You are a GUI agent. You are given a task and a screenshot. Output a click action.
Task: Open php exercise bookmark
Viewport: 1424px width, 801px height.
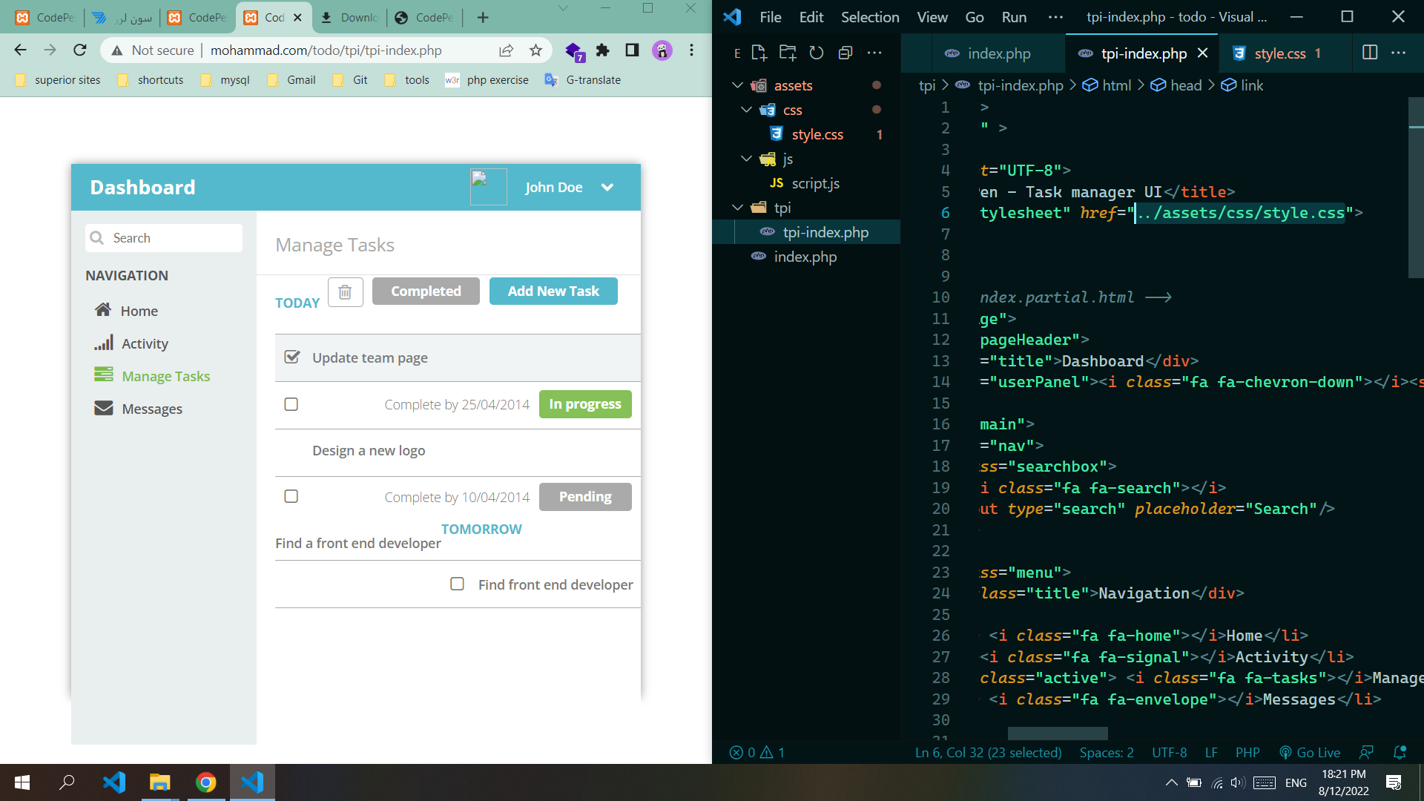pos(487,80)
